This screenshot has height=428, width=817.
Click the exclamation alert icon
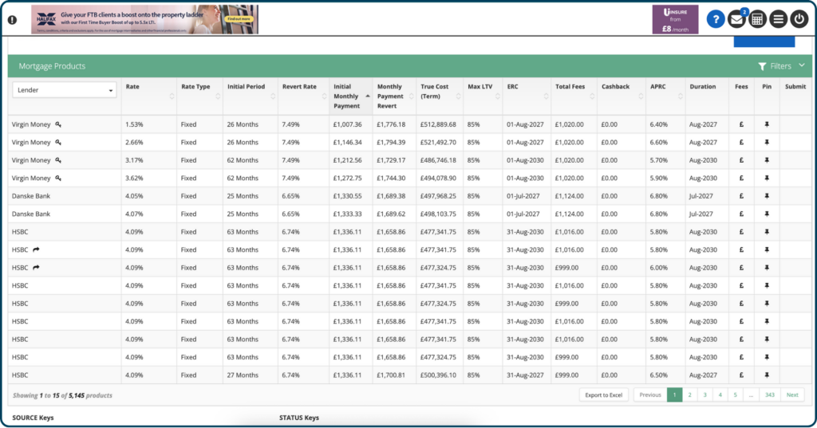[13, 20]
